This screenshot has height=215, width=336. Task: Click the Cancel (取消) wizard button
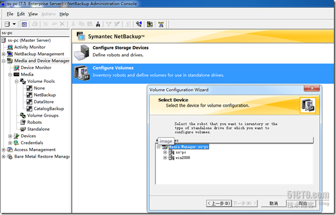click(273, 204)
